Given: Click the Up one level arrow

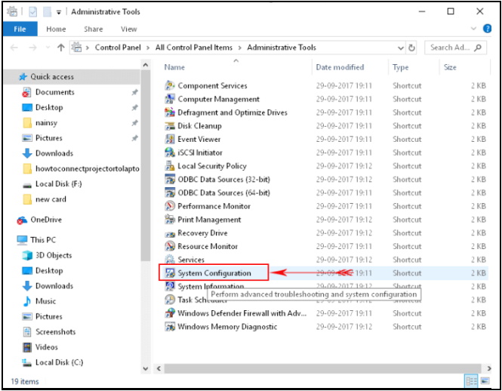Looking at the screenshot, I should [x=60, y=48].
